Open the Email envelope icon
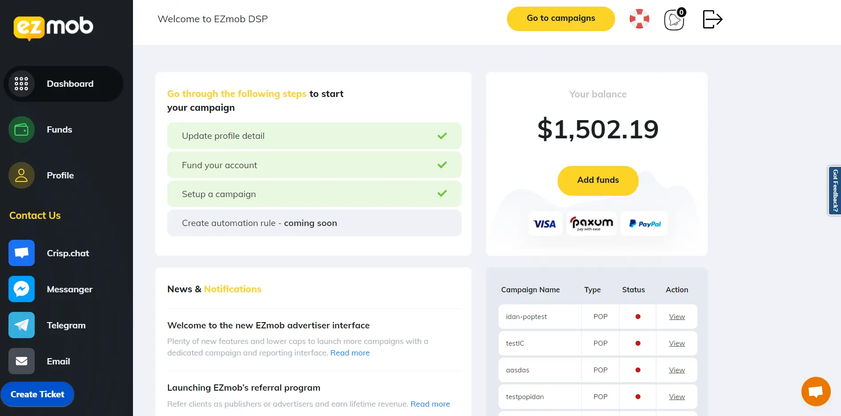 pyautogui.click(x=21, y=361)
